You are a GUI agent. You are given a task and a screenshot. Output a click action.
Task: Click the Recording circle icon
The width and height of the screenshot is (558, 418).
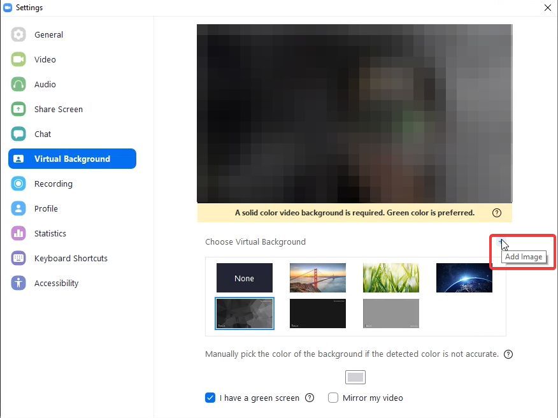coord(18,184)
